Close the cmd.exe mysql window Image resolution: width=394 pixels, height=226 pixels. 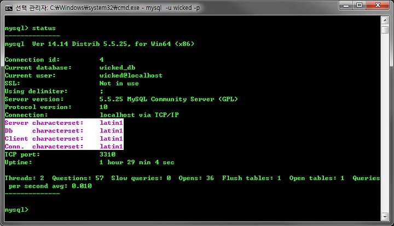pyautogui.click(x=378, y=5)
